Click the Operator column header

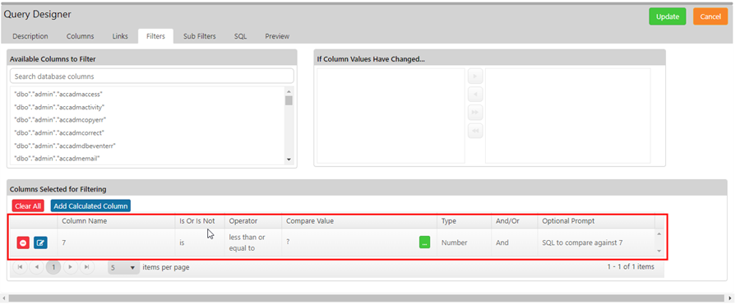click(253, 221)
